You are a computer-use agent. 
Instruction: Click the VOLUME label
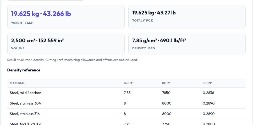[18, 48]
